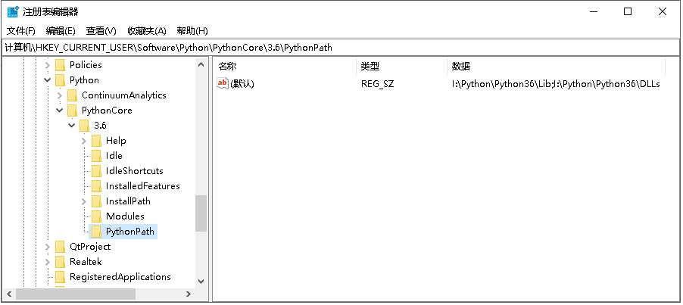Click the Modules folder icon
Image resolution: width=683 pixels, height=305 pixels.
click(96, 216)
